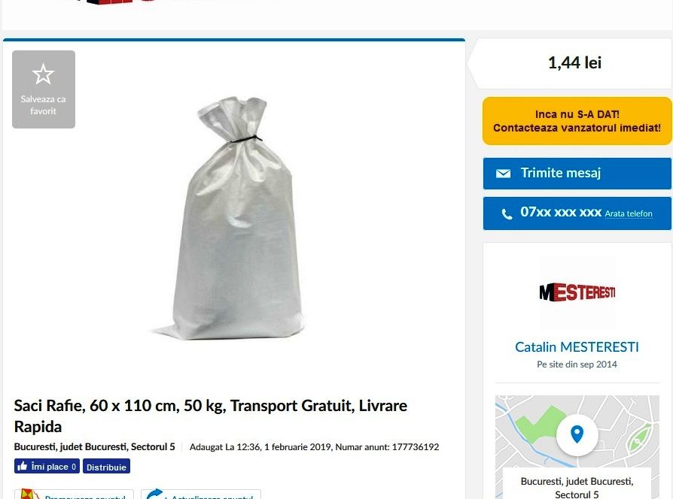673x499 pixels.
Task: Click the blue location pin on map
Action: pos(577,434)
